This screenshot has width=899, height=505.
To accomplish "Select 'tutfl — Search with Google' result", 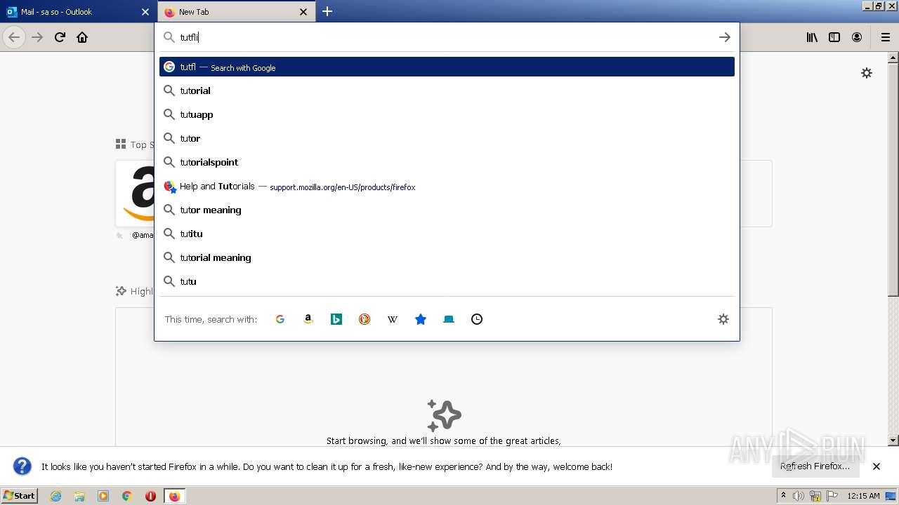I will coord(447,67).
